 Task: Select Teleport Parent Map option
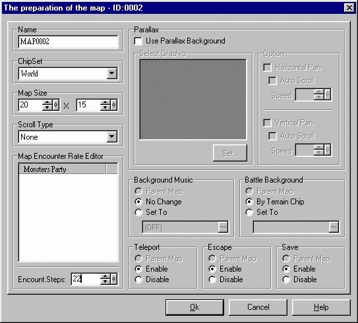click(138, 258)
